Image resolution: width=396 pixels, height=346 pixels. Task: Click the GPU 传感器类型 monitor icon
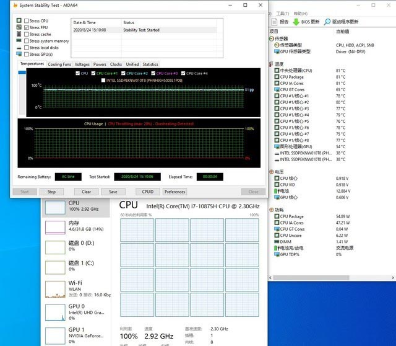276,51
